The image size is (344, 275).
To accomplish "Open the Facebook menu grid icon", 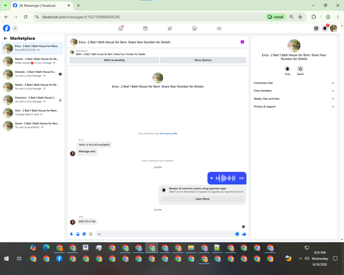I will click(x=316, y=28).
